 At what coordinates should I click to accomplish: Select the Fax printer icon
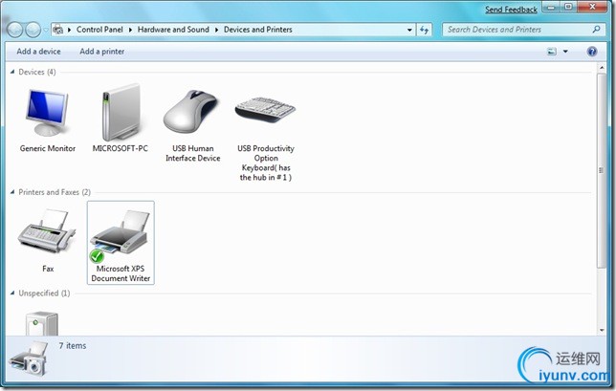[47, 232]
